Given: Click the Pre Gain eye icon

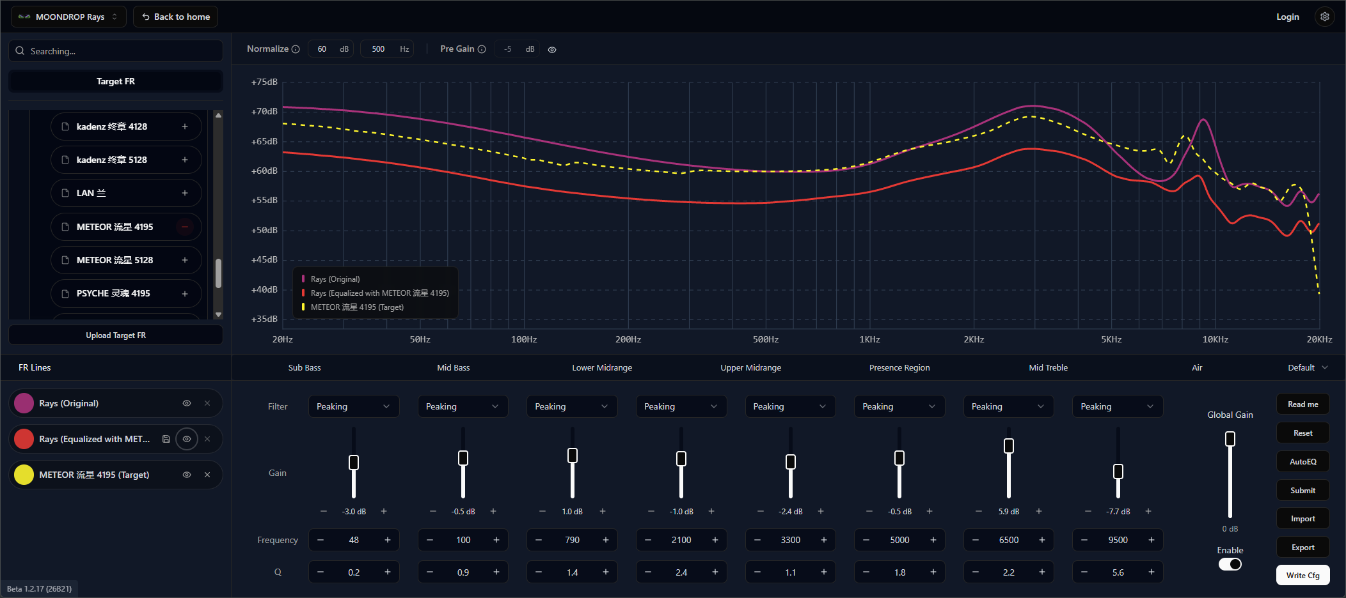Looking at the screenshot, I should [552, 50].
